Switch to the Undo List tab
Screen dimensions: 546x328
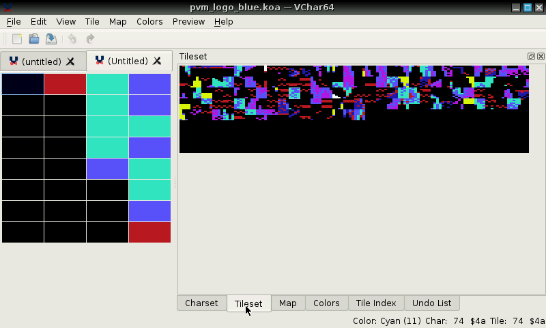tap(432, 303)
